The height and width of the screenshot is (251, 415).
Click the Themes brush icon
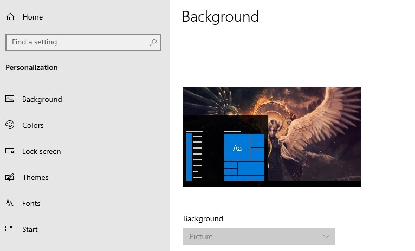10,177
